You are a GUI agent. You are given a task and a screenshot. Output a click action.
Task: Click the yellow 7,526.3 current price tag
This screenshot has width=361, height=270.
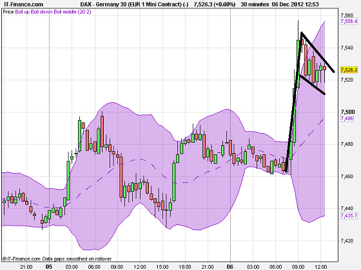(x=349, y=69)
